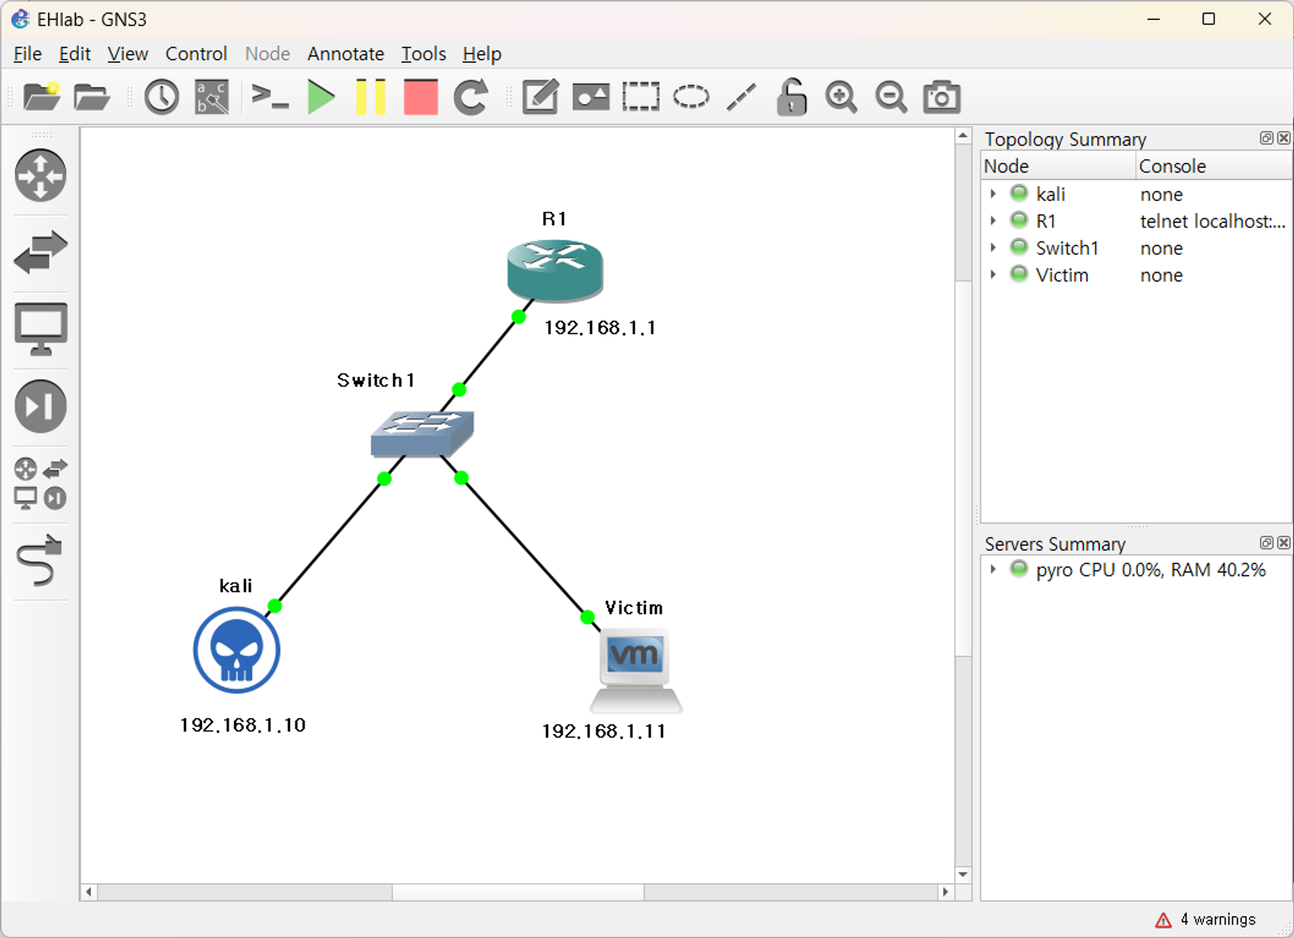Open the Edit menu
Viewport: 1294px width, 938px height.
point(74,54)
